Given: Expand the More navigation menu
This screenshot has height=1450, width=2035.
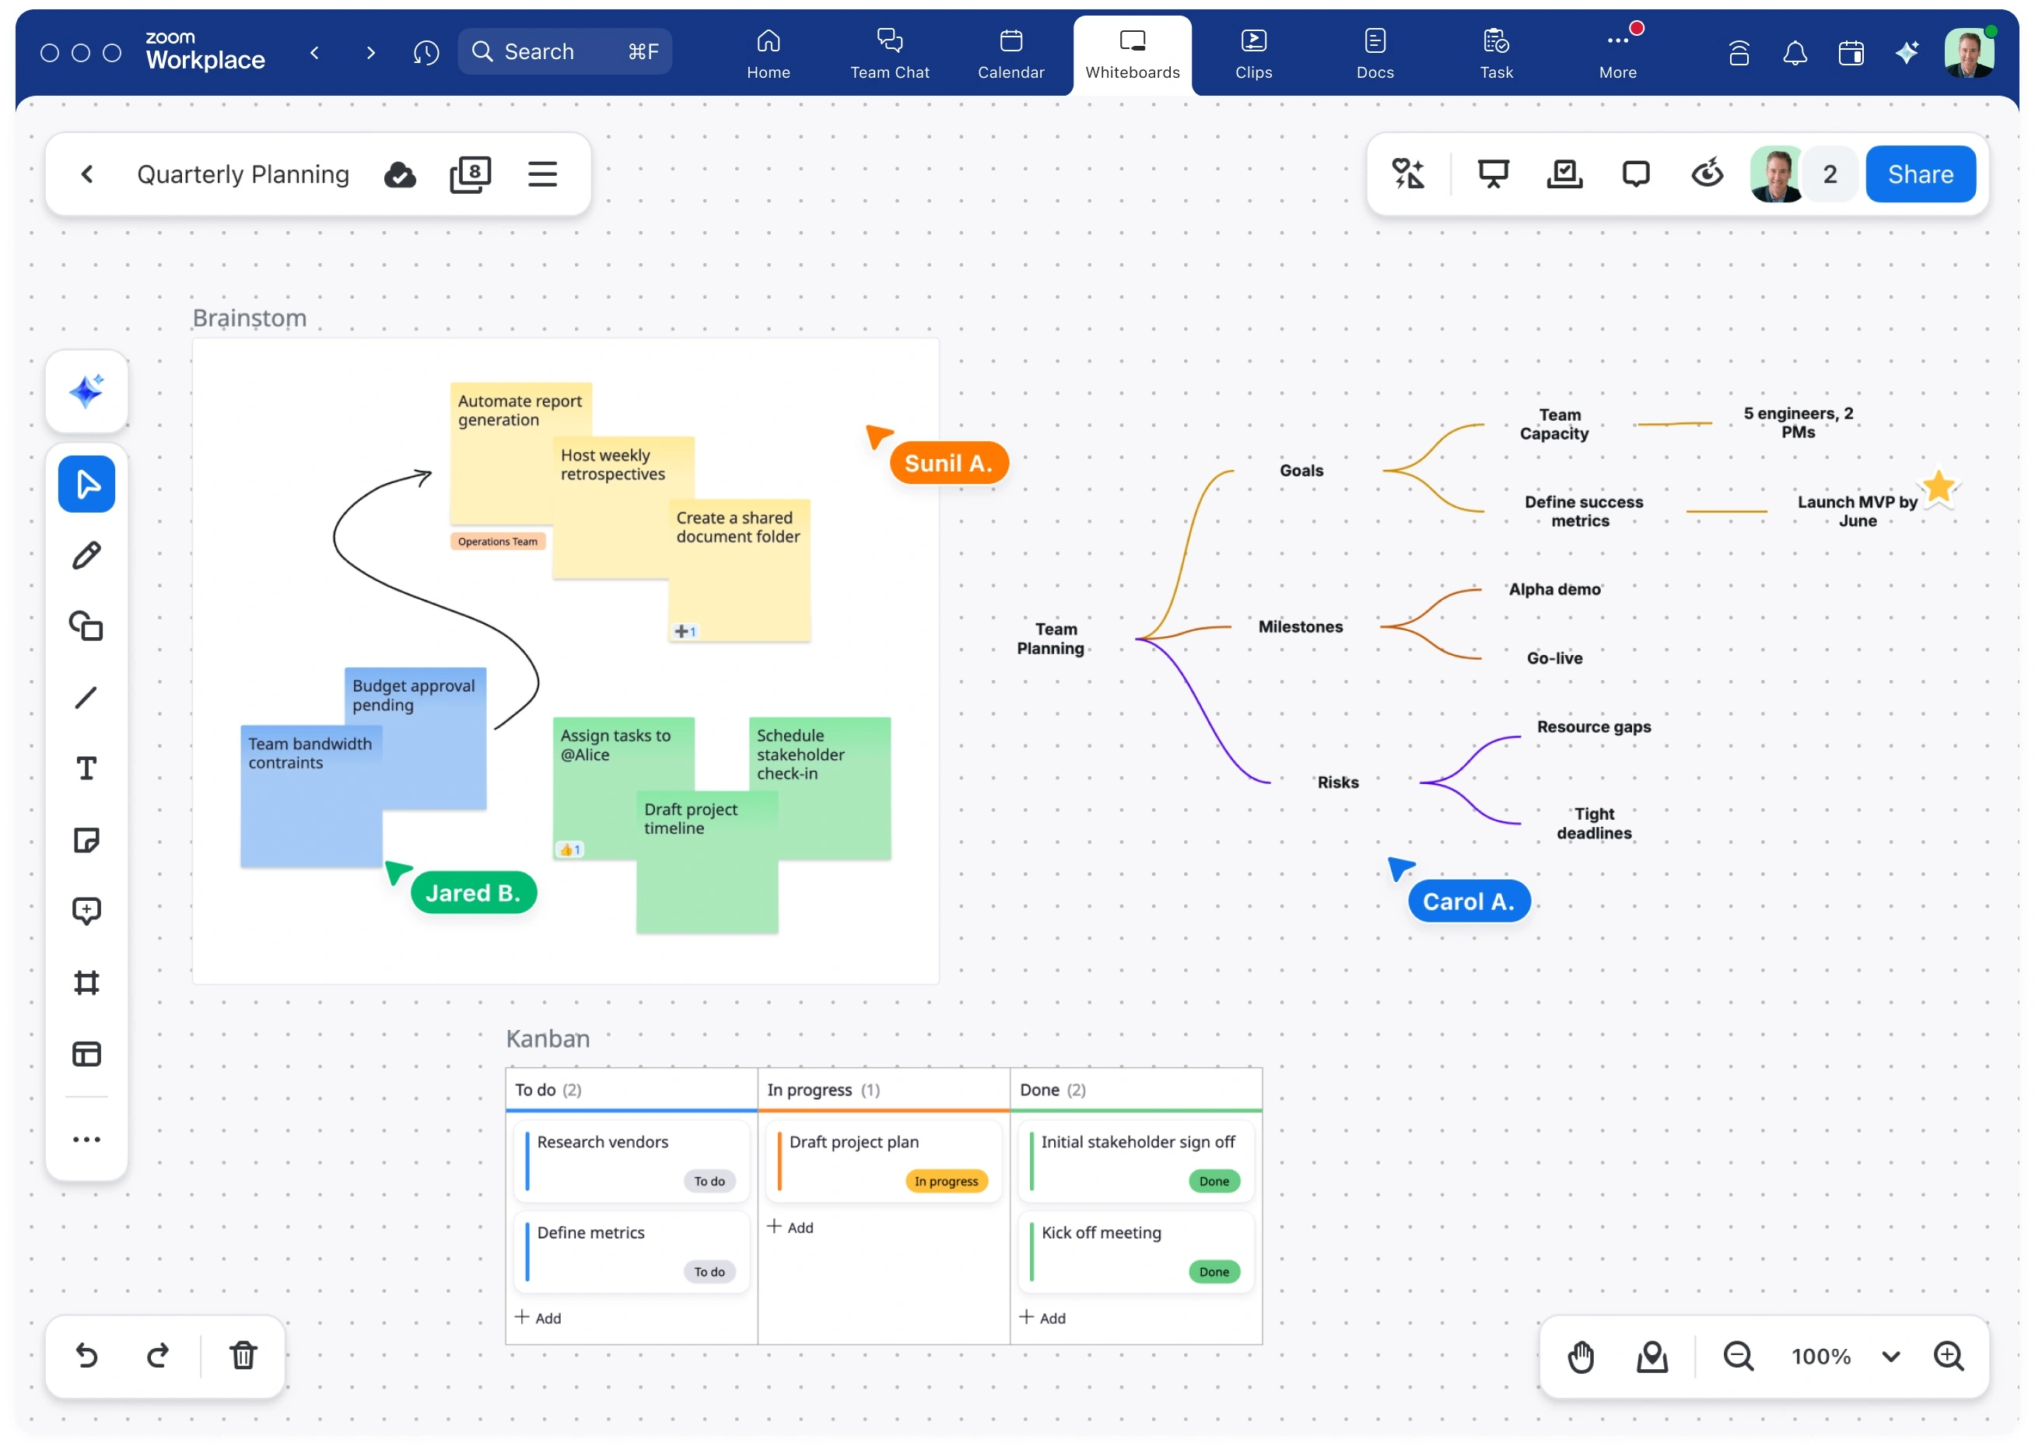Looking at the screenshot, I should 1617,54.
